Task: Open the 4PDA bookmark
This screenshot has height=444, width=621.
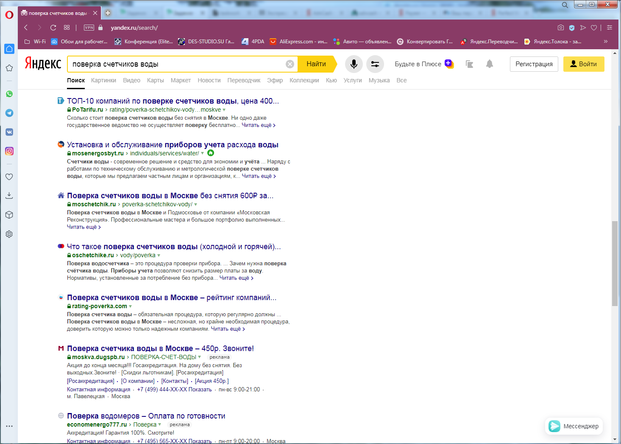Action: (253, 42)
